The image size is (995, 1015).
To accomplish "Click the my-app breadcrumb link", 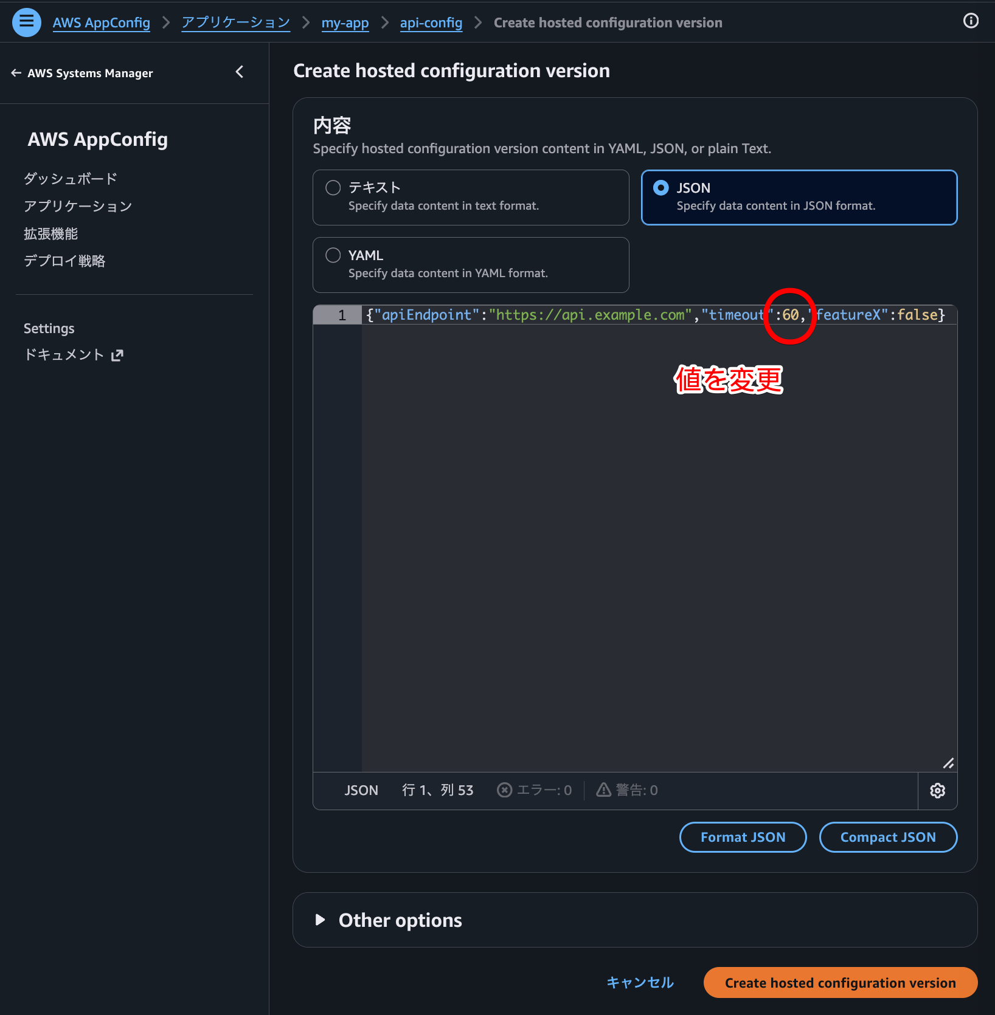I will (x=345, y=23).
